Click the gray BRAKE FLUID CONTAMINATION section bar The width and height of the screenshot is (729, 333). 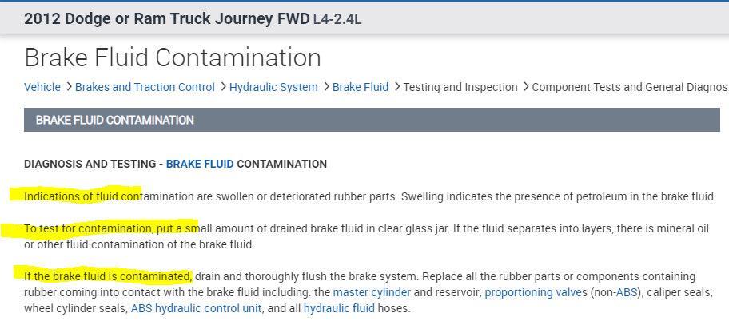[372, 120]
